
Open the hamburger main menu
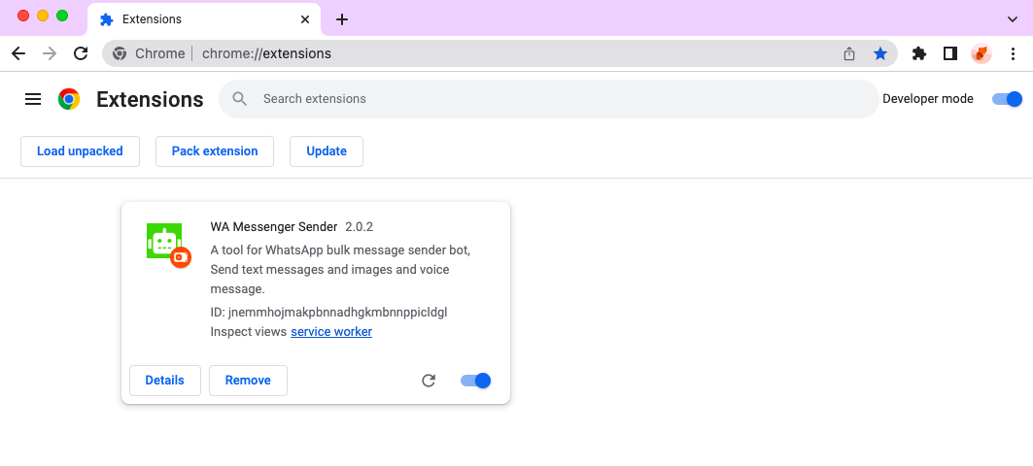click(x=33, y=99)
